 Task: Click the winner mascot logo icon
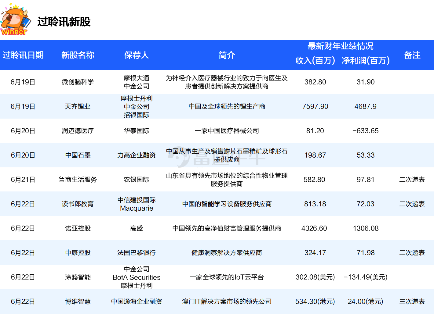pos(16,19)
